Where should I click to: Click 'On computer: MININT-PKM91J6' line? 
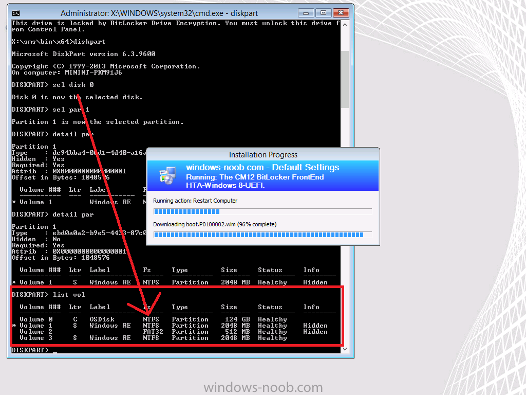[x=67, y=73]
